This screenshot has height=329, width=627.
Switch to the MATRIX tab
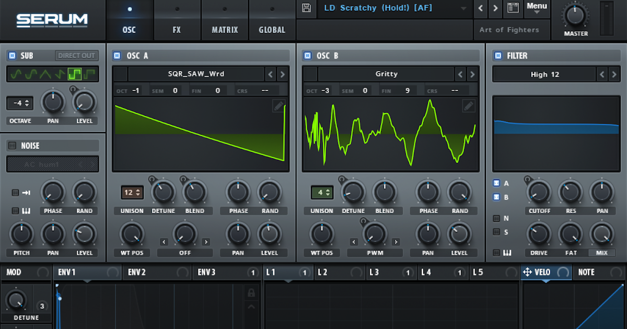click(x=225, y=20)
